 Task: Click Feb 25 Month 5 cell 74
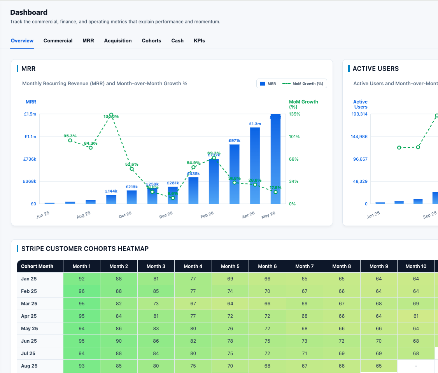[230, 291]
